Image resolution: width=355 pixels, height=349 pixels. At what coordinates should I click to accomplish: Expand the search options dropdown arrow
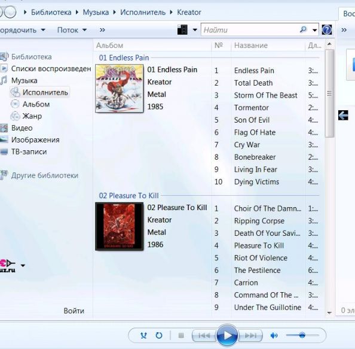tap(315, 30)
